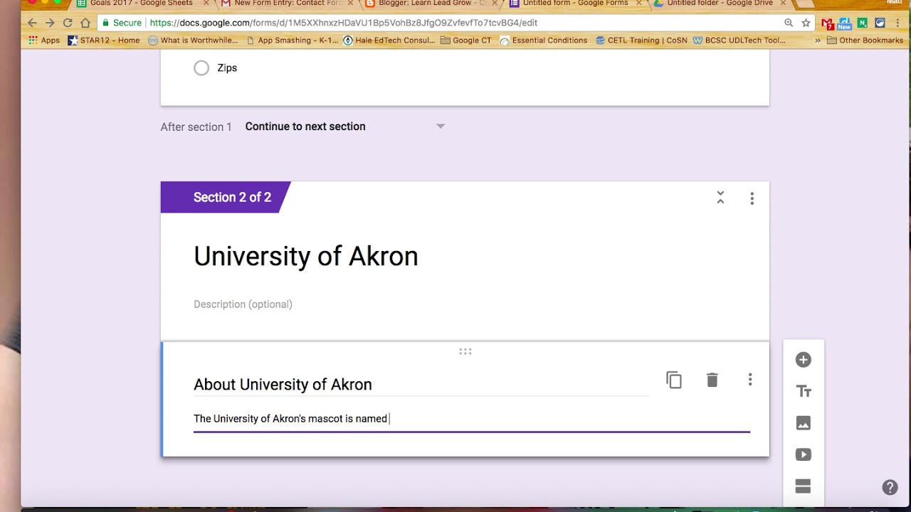Click the Description (optional) field

pos(243,304)
